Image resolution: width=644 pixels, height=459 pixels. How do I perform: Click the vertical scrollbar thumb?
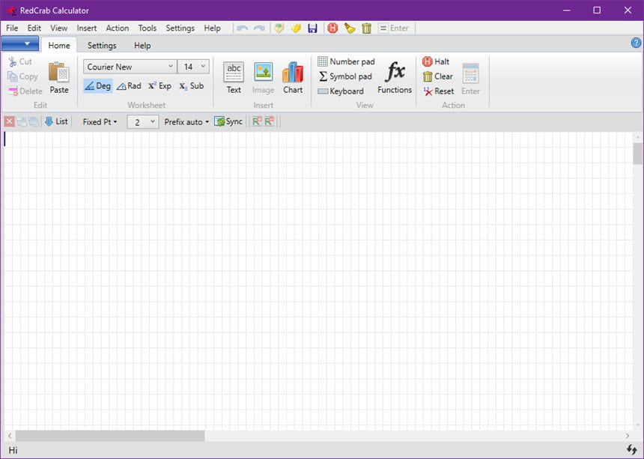point(637,153)
